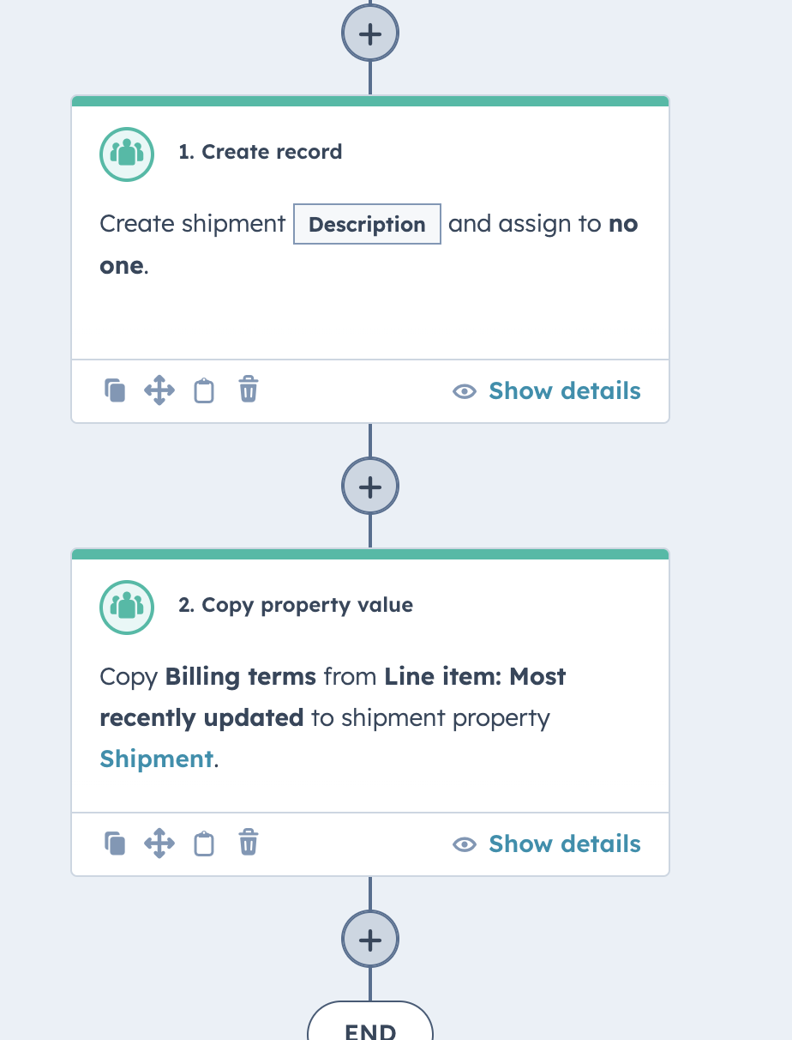The image size is (792, 1040).
Task: Open the Shipment property link in step 2
Action: (x=156, y=759)
